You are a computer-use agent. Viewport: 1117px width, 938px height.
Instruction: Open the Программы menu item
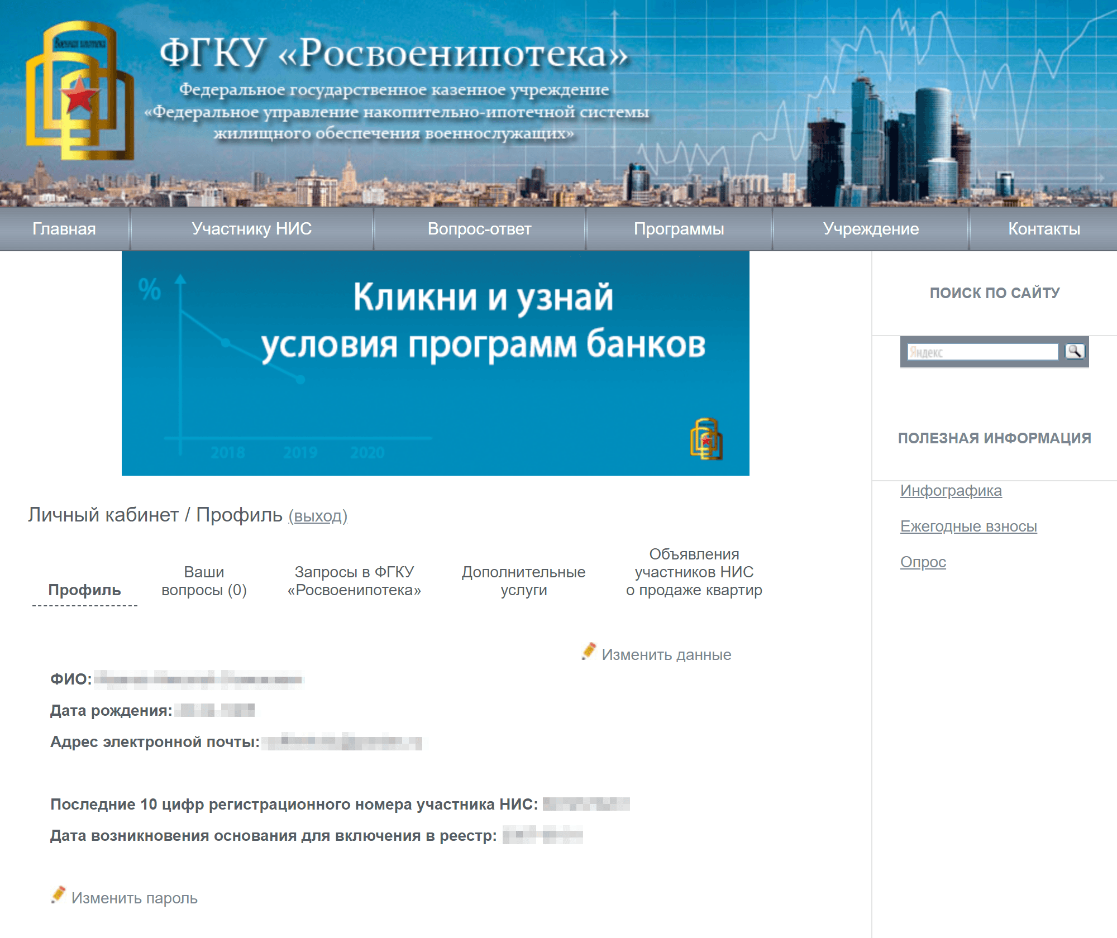tap(679, 229)
